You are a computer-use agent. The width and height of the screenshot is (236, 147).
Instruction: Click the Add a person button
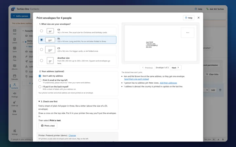tap(20, 16)
